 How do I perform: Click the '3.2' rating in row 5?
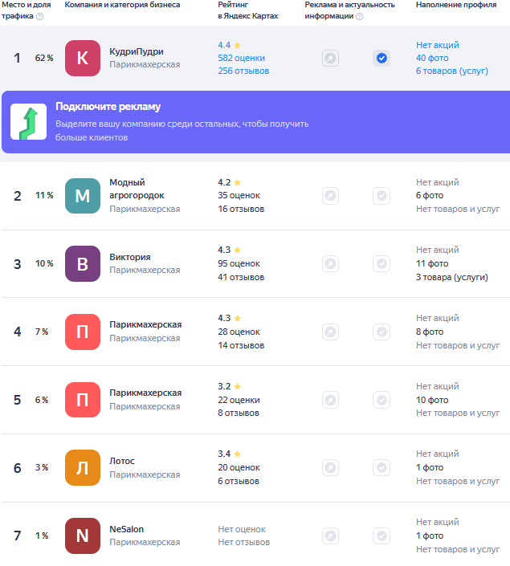pos(224,386)
